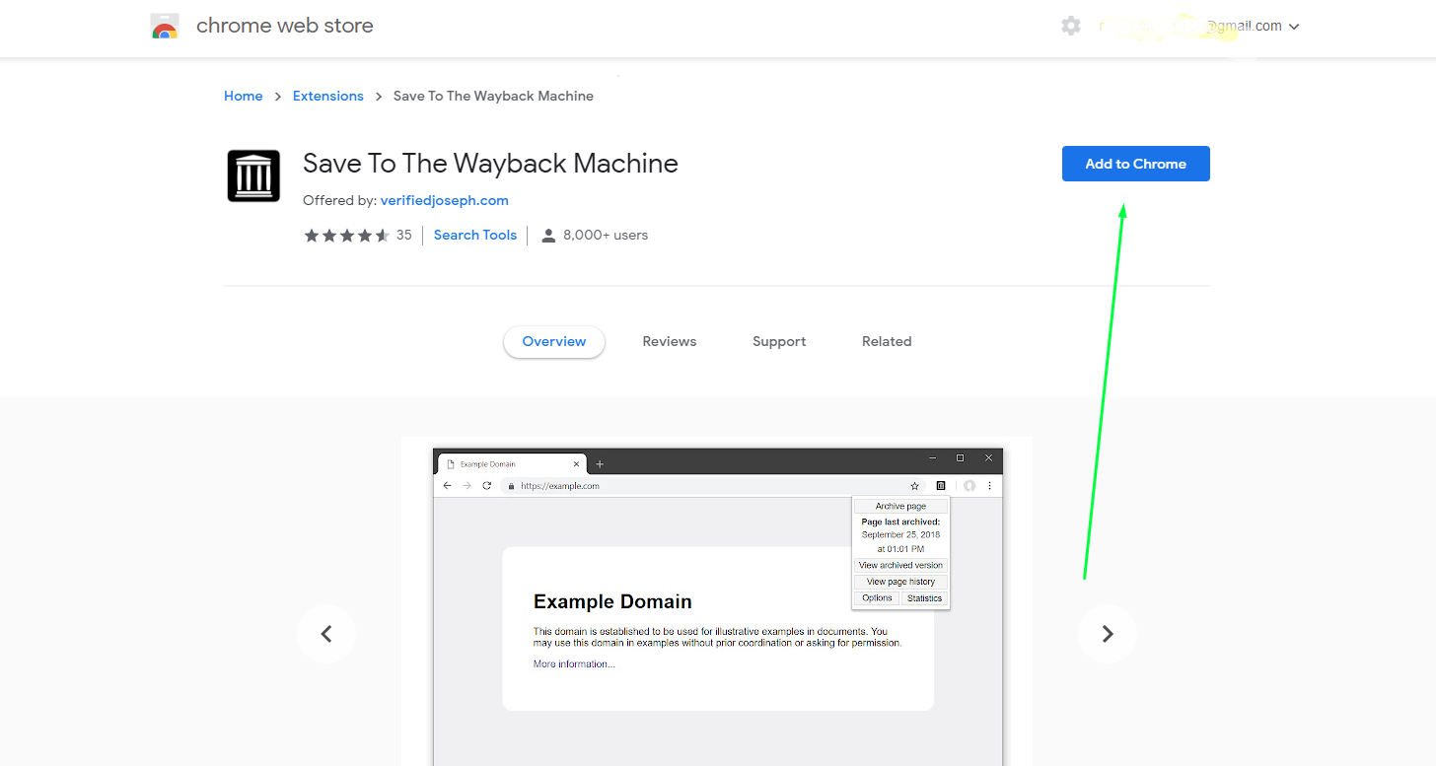The width and height of the screenshot is (1436, 766).
Task: Show the previous screenshot with left arrow
Action: (x=326, y=634)
